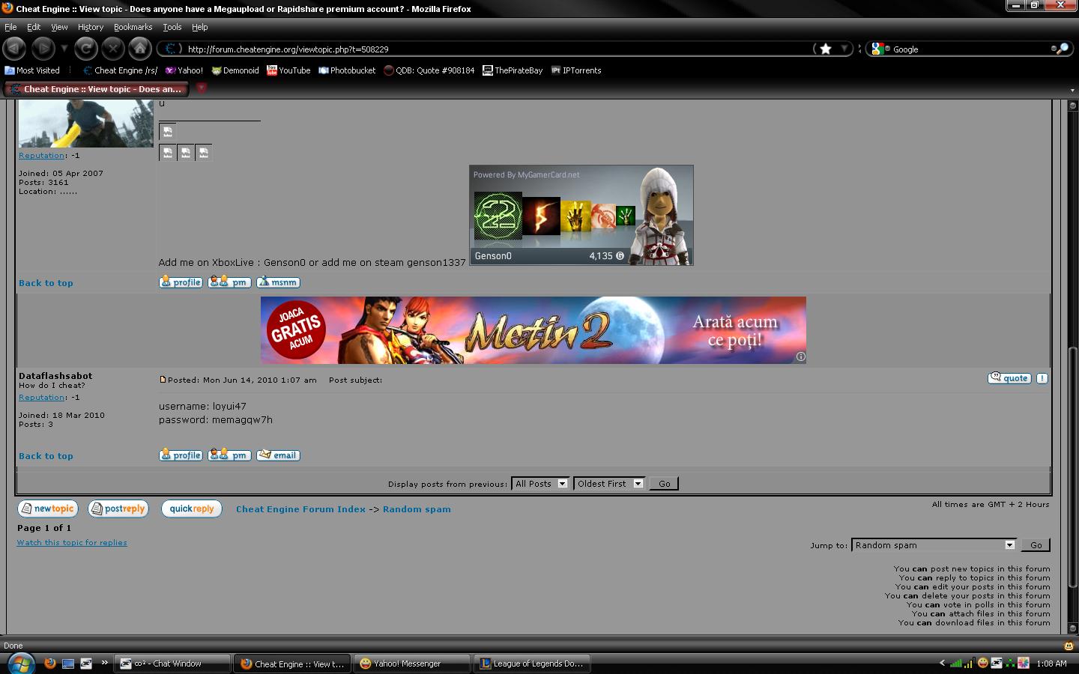Reload the page with the refresh button
The height and width of the screenshot is (674, 1079).
(85, 49)
